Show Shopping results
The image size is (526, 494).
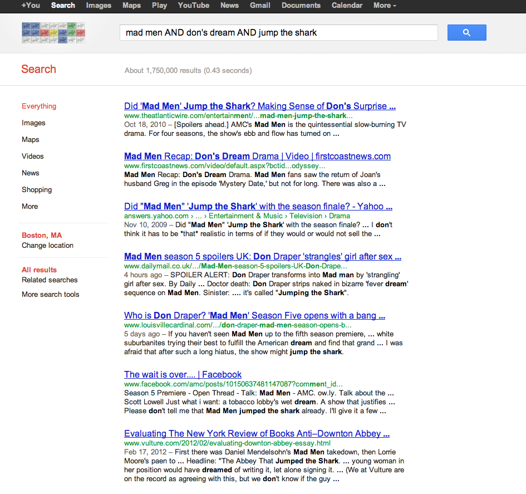point(37,189)
